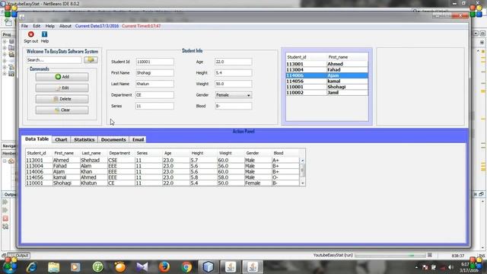Open the File menu
The width and height of the screenshot is (487, 274).
(x=24, y=26)
